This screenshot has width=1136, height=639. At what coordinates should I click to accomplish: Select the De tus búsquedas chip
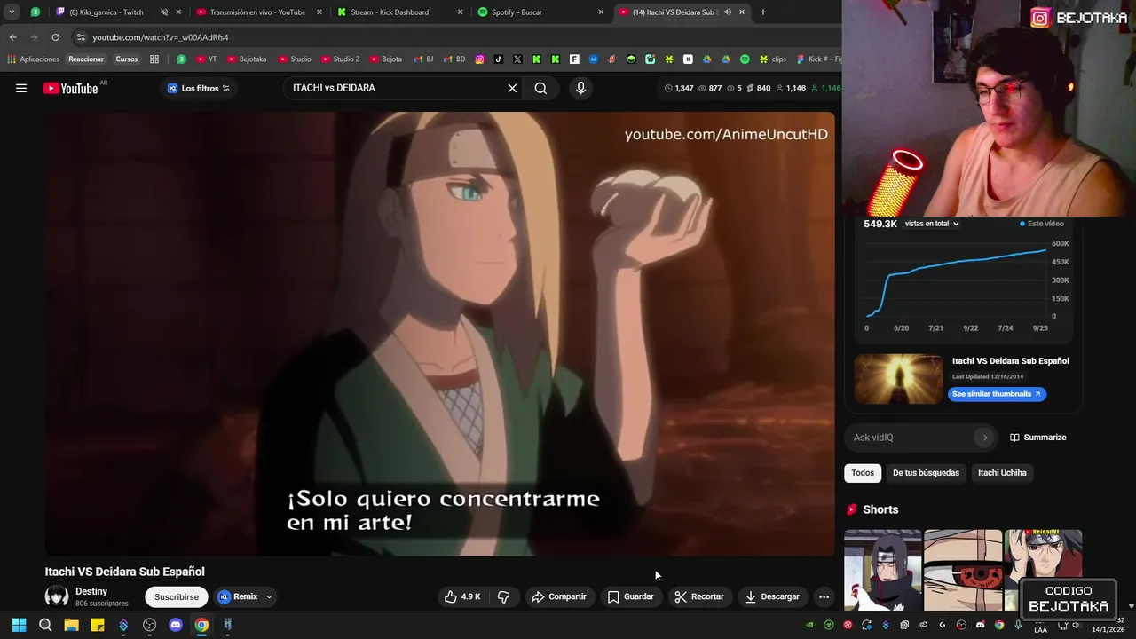click(x=926, y=473)
